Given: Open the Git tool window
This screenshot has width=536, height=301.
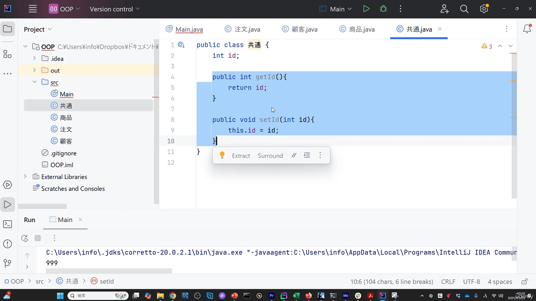Looking at the screenshot, I should (7, 263).
